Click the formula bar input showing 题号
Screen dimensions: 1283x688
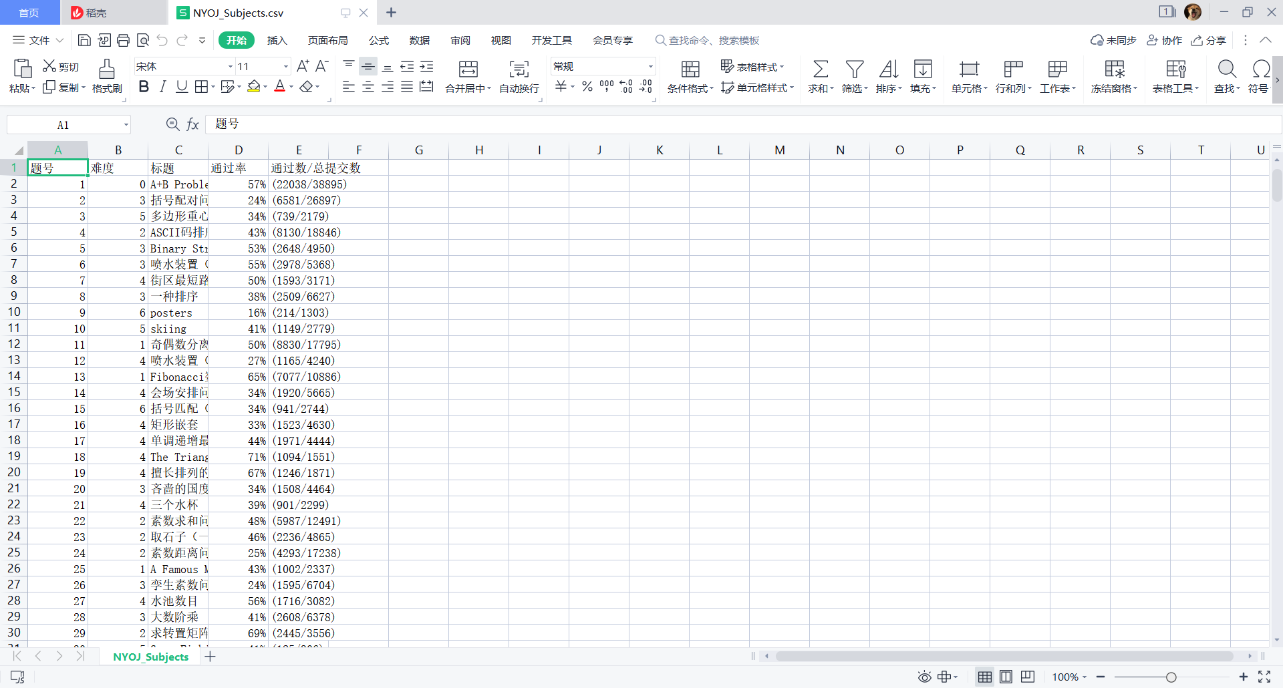pyautogui.click(x=743, y=124)
